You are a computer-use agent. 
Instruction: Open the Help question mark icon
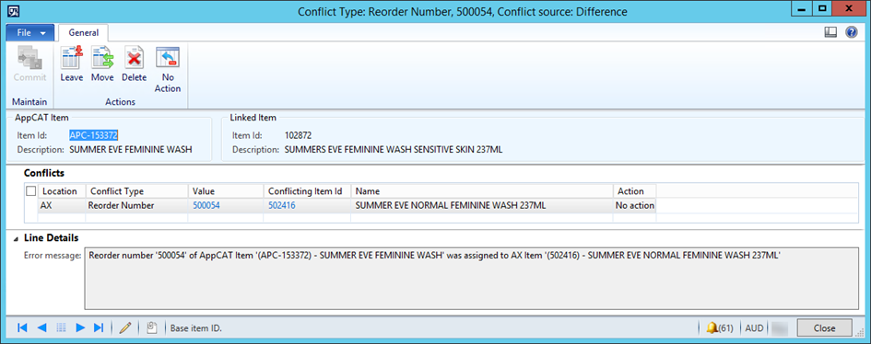coord(852,33)
